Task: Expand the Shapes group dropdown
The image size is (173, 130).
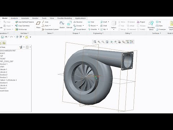Action: click(76, 33)
